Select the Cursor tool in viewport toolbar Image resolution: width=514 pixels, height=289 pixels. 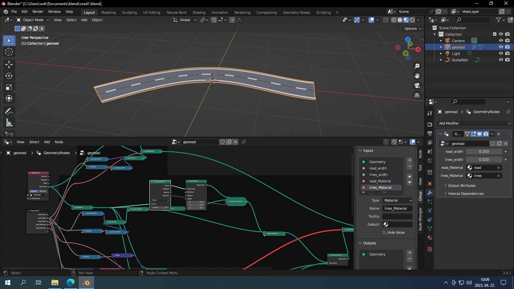(9, 52)
